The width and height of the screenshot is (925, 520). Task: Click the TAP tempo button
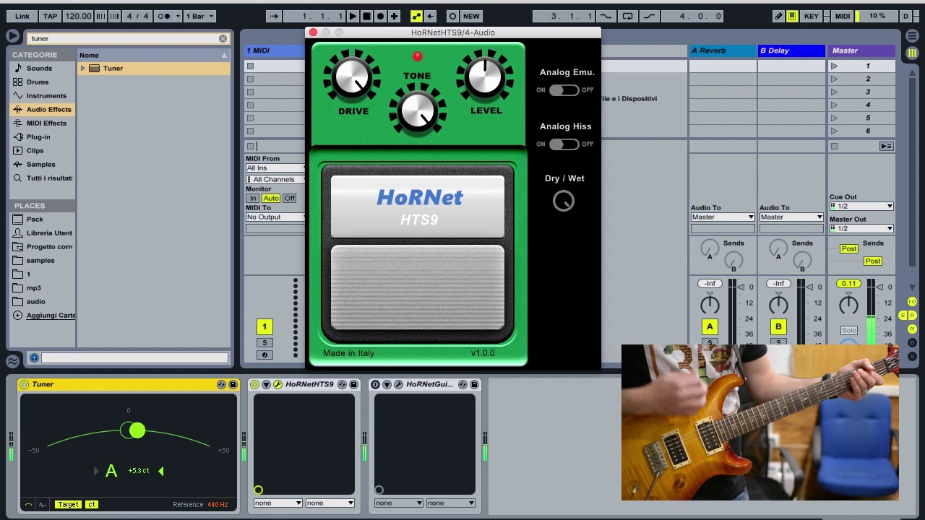tap(50, 16)
